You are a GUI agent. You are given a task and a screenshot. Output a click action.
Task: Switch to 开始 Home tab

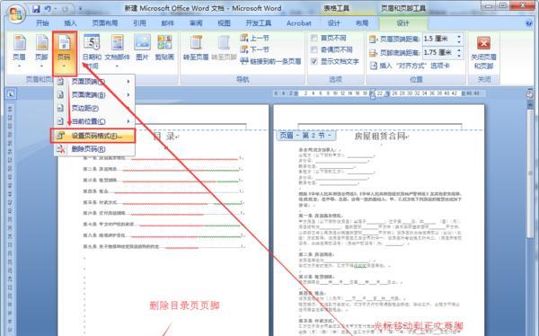(42, 23)
